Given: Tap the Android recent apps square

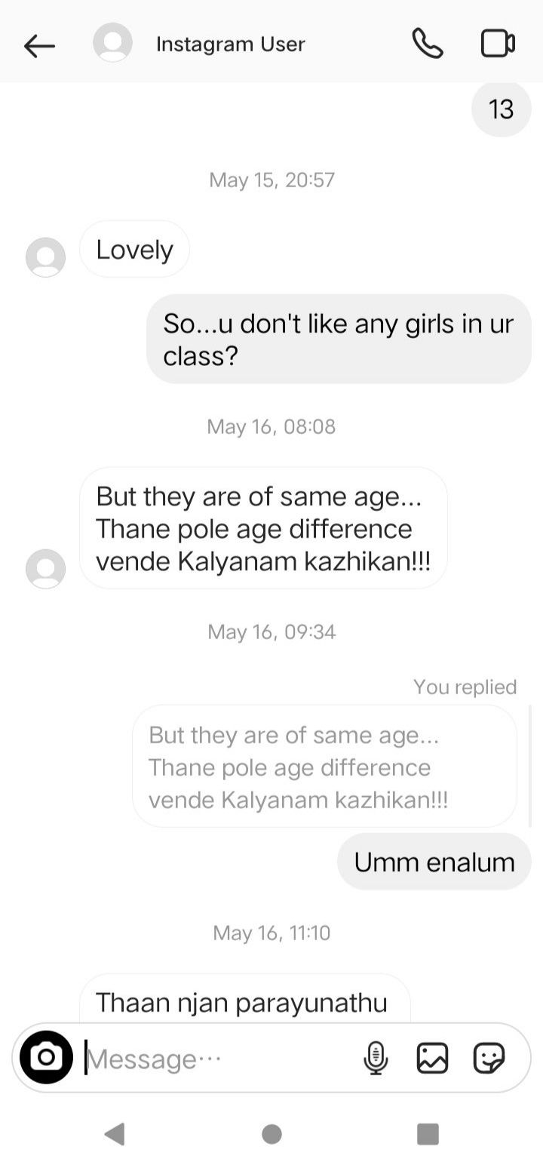Looking at the screenshot, I should 428,1134.
